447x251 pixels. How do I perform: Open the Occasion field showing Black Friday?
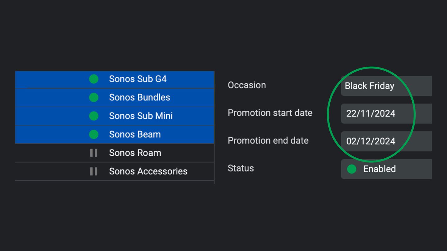(386, 86)
